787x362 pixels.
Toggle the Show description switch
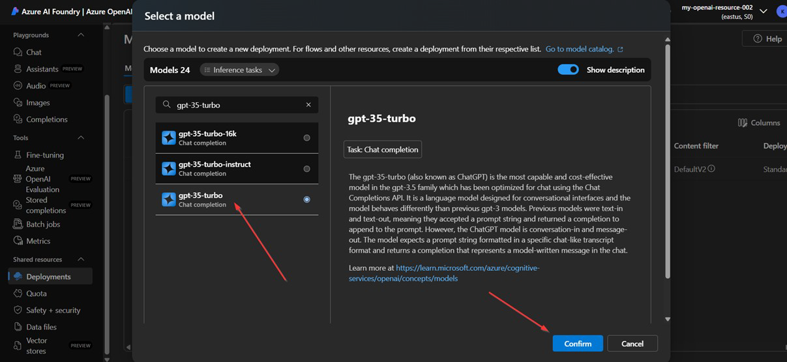568,70
